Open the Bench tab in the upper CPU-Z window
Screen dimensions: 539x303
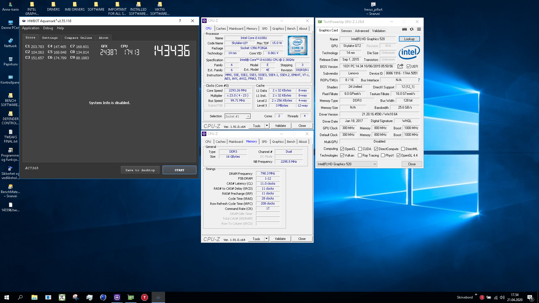[x=291, y=29]
